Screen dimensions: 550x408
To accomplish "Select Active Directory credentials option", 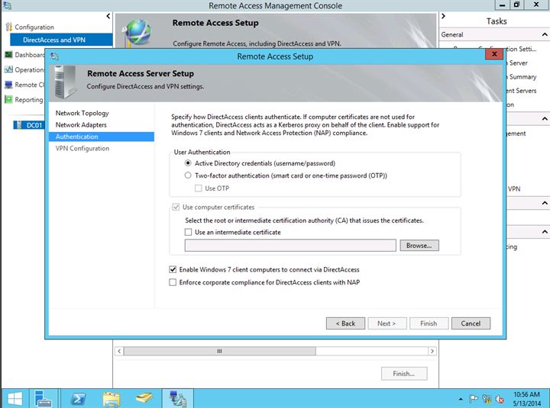I will pyautogui.click(x=188, y=163).
